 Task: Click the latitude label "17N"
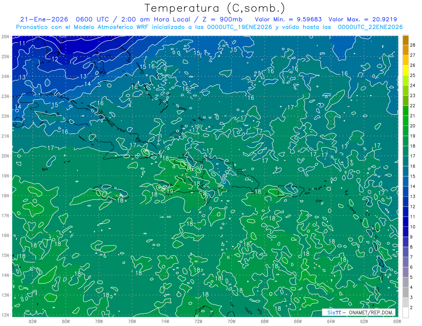(5, 215)
